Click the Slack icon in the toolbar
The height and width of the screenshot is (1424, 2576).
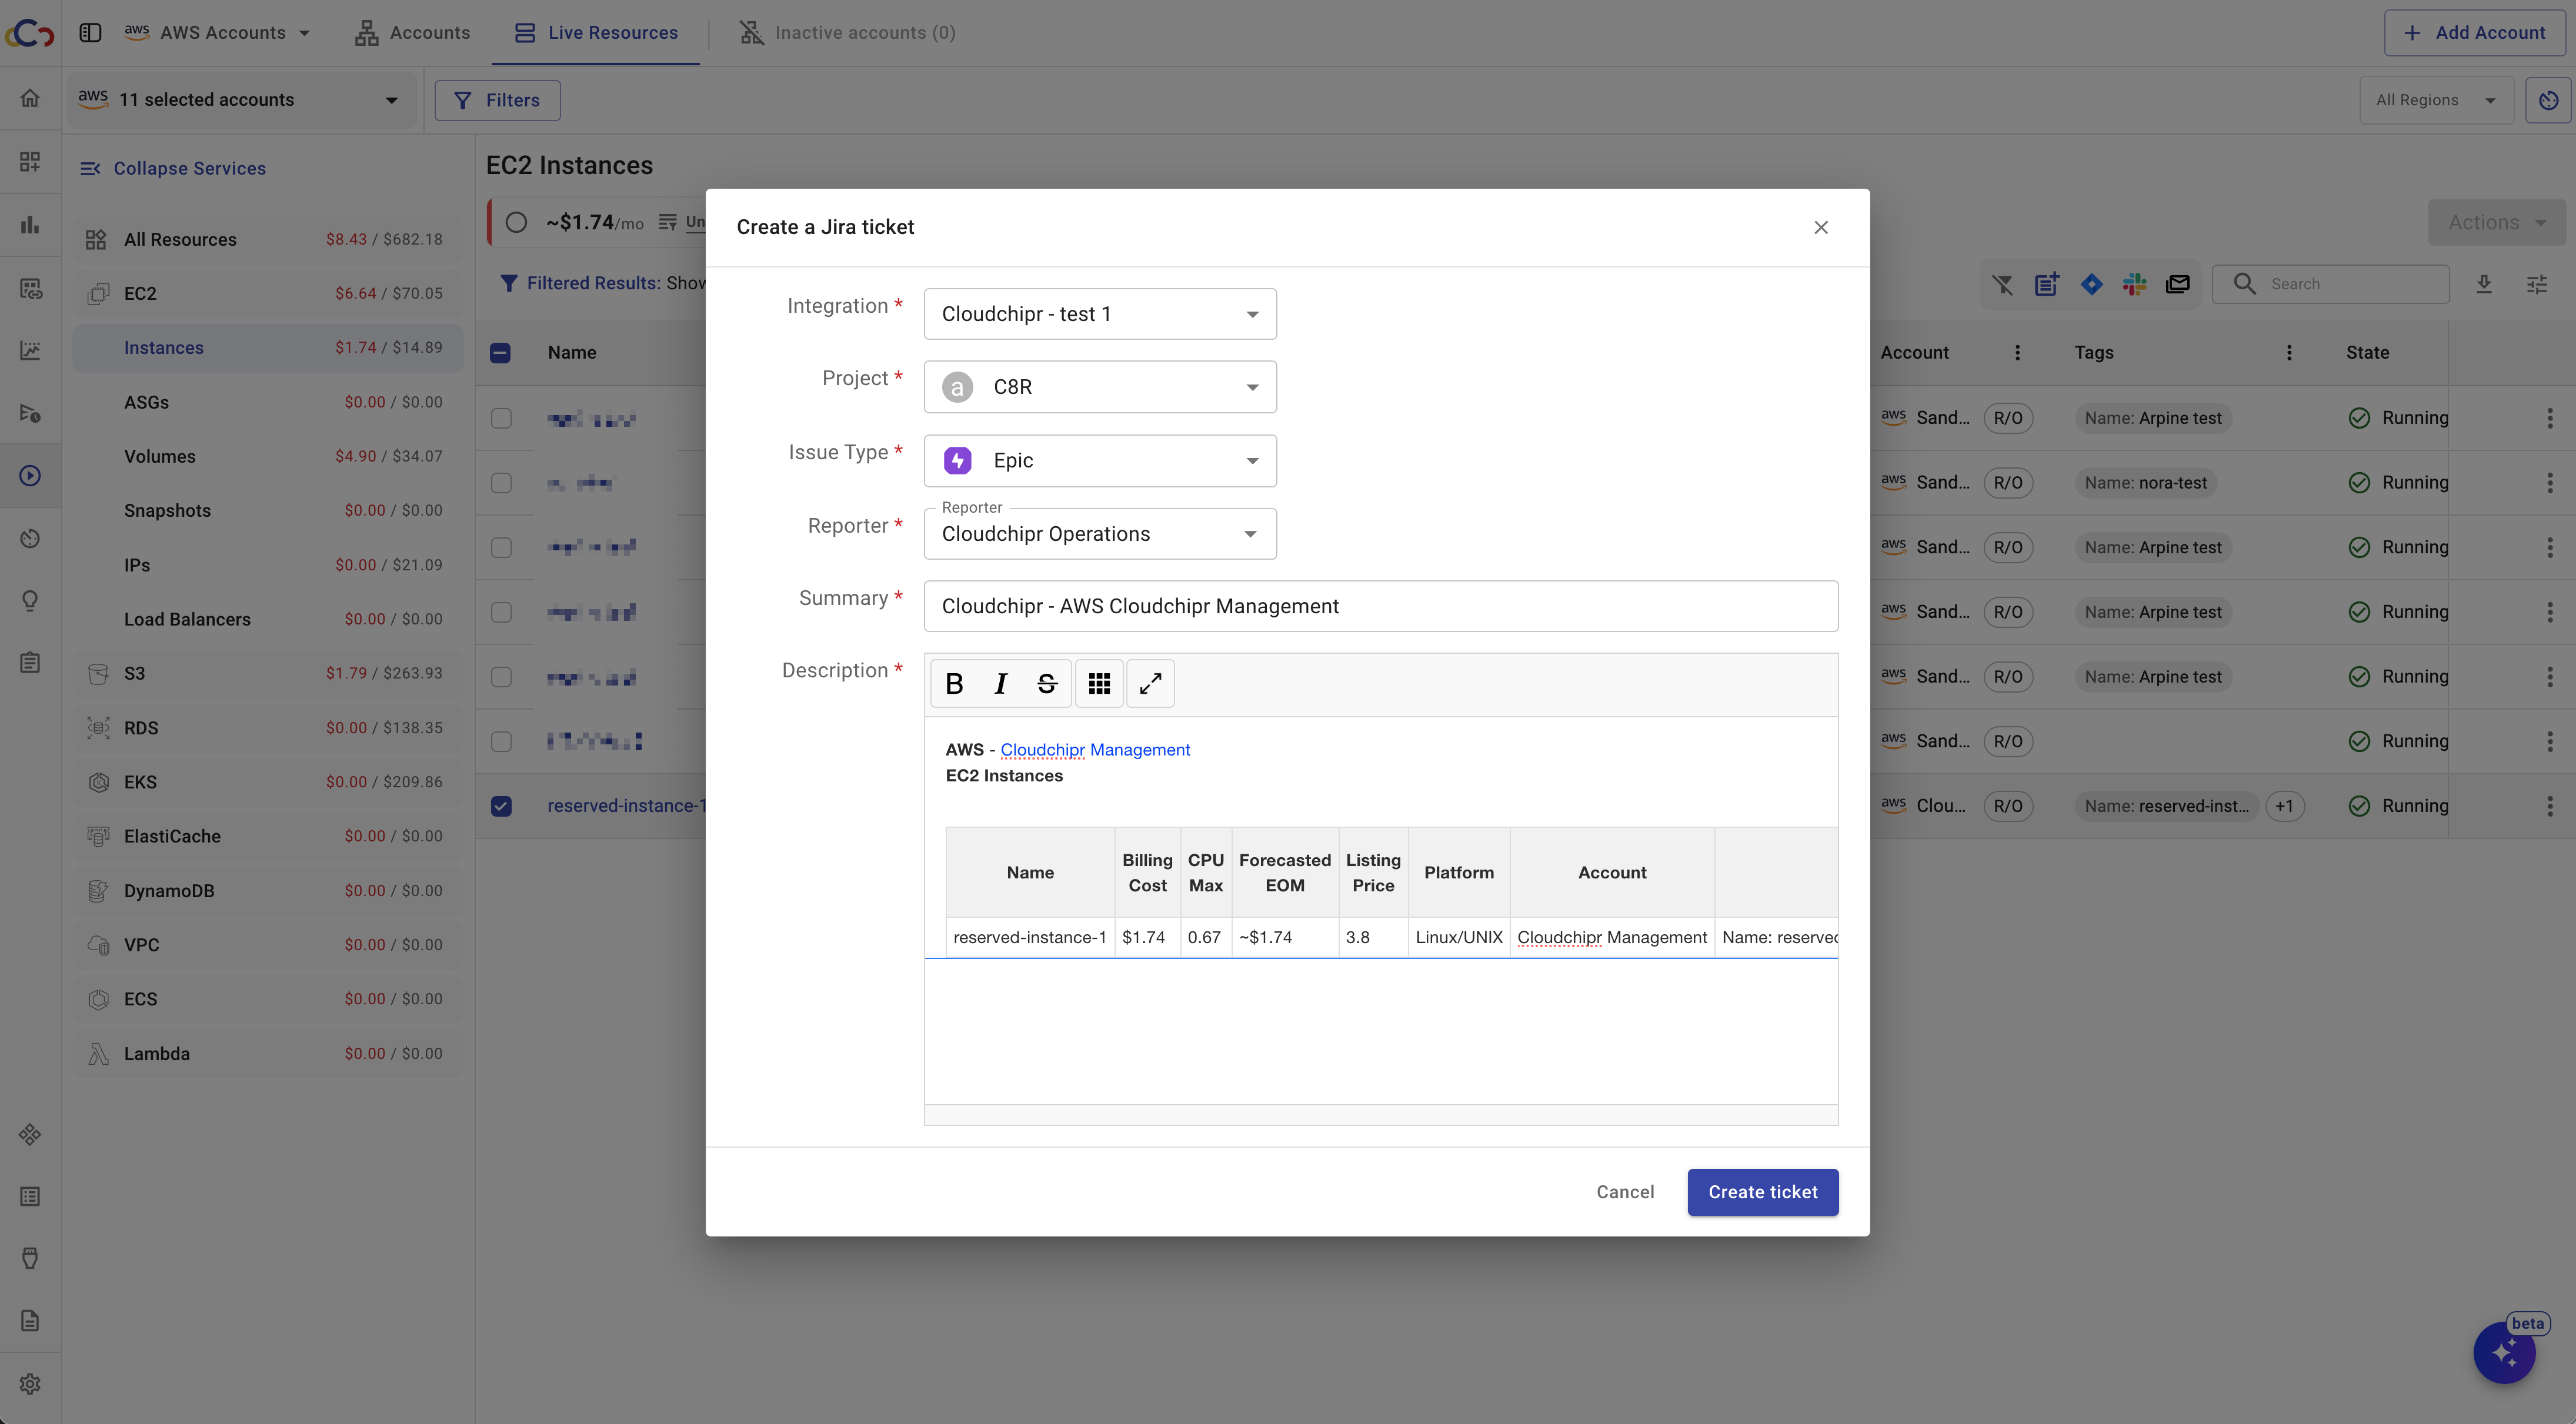coord(2134,284)
